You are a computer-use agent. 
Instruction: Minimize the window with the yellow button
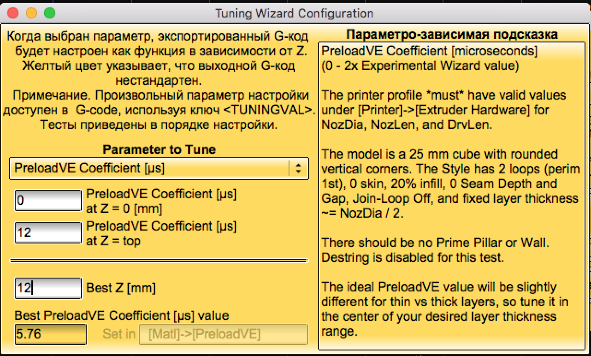[31, 13]
